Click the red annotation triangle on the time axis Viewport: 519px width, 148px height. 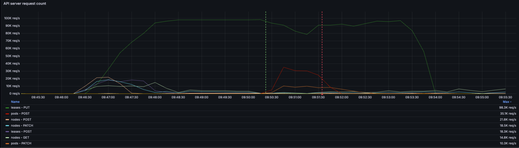[x=322, y=94]
